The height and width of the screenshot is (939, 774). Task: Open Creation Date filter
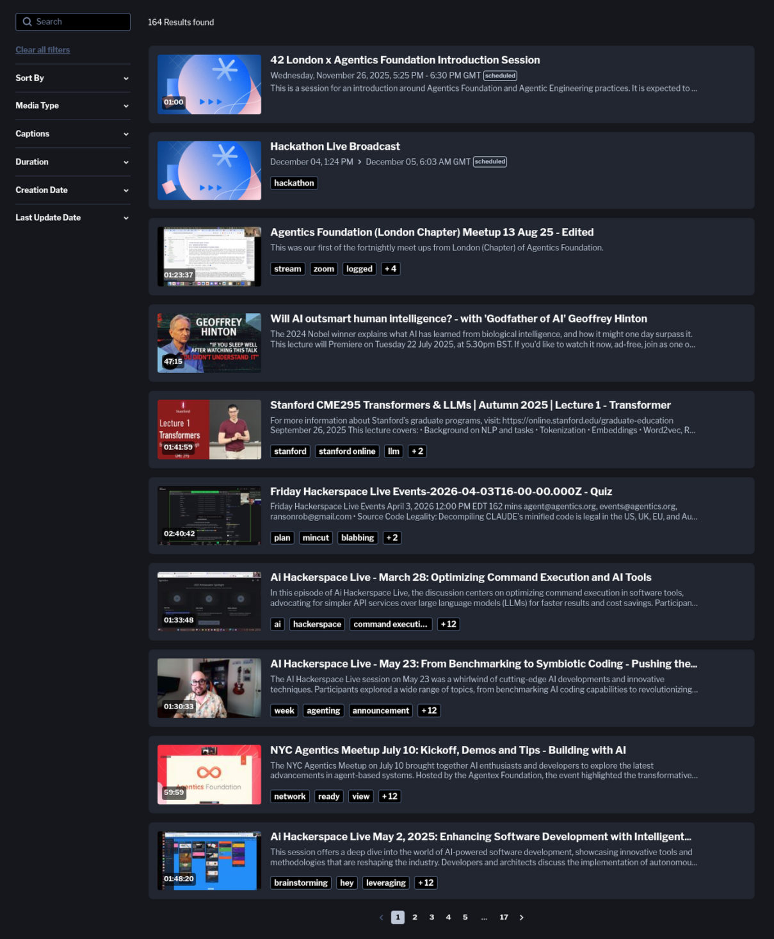point(73,190)
